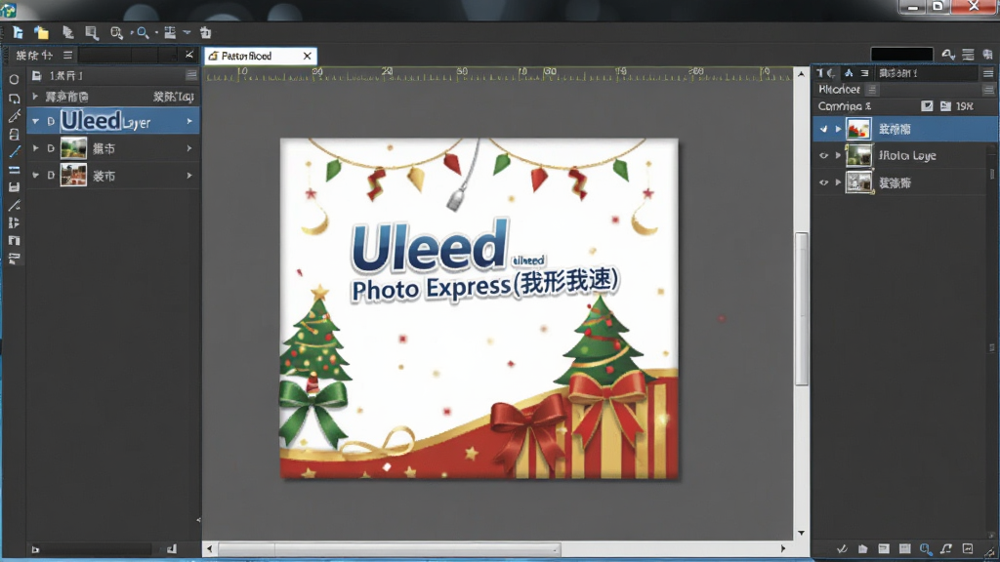Screen dimensions: 1000x562
Task: Select the ellipse tool in left toolbox
Action: pos(14,80)
